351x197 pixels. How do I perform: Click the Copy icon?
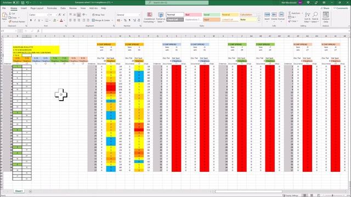(x=10, y=18)
